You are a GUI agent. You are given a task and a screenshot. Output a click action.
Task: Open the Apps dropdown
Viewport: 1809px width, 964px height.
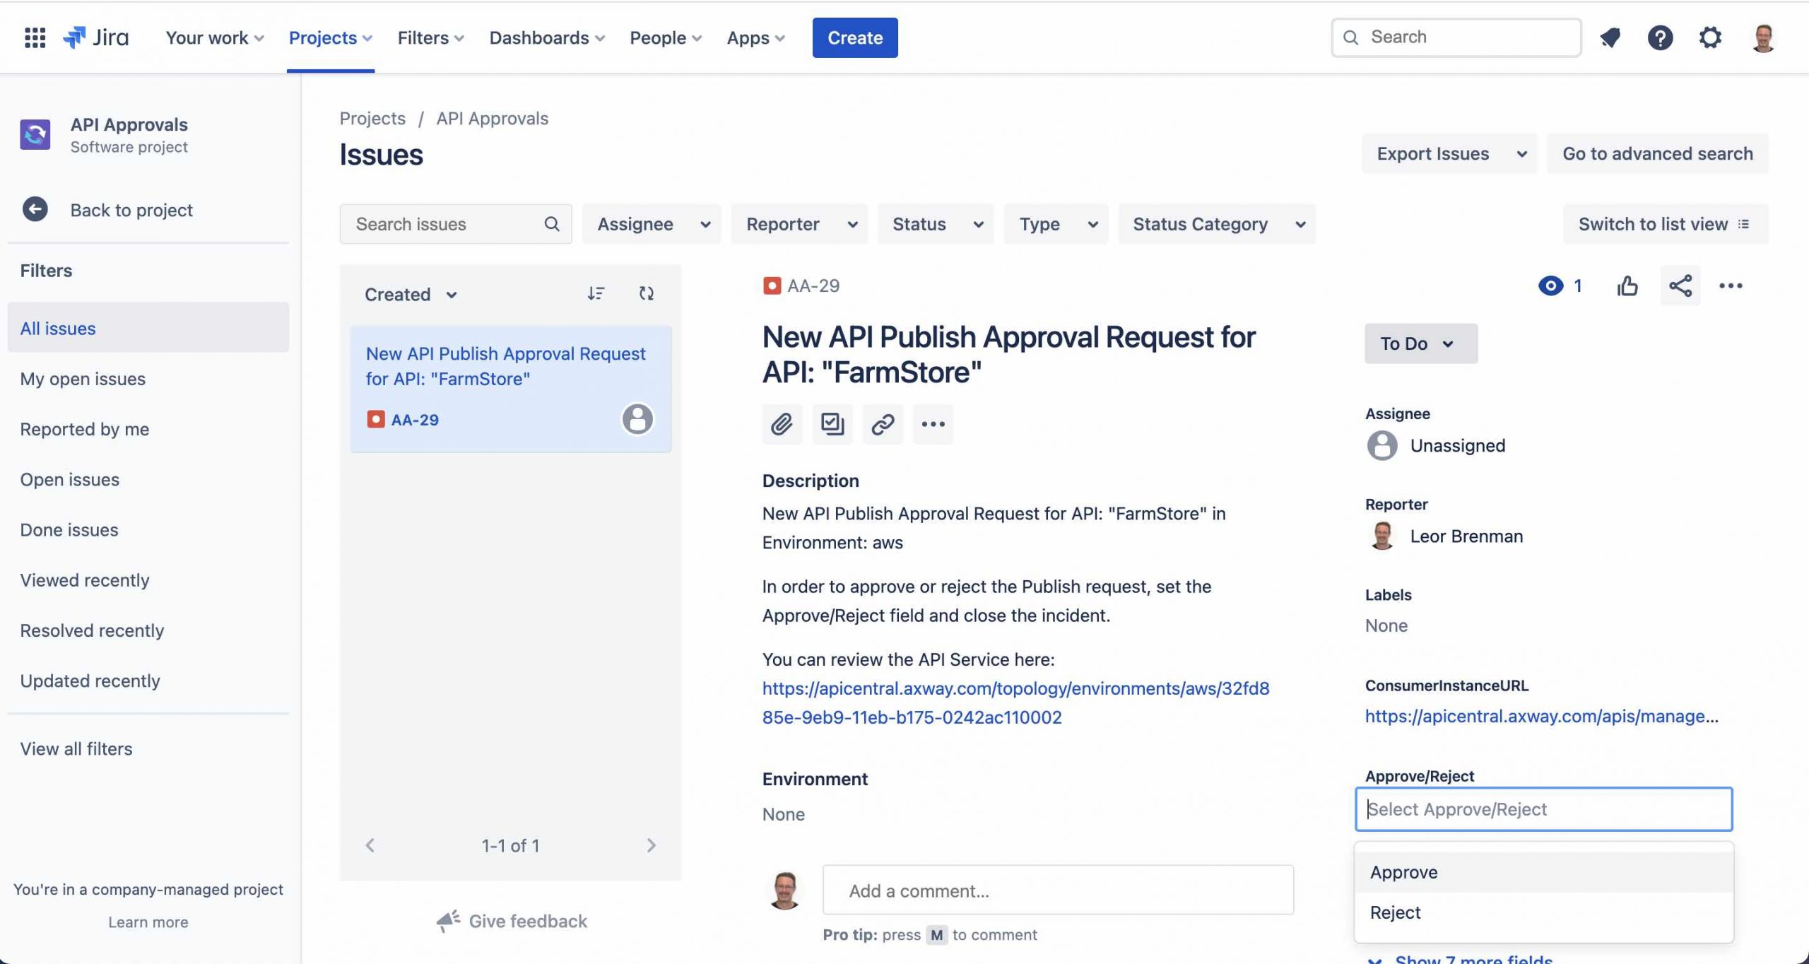[756, 37]
